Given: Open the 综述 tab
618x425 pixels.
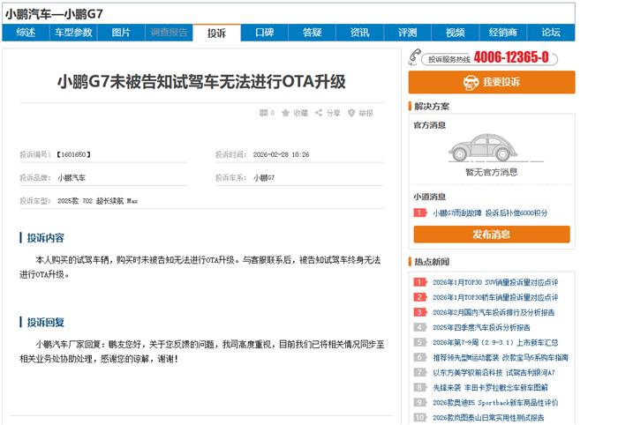Looking at the screenshot, I should (x=26, y=33).
